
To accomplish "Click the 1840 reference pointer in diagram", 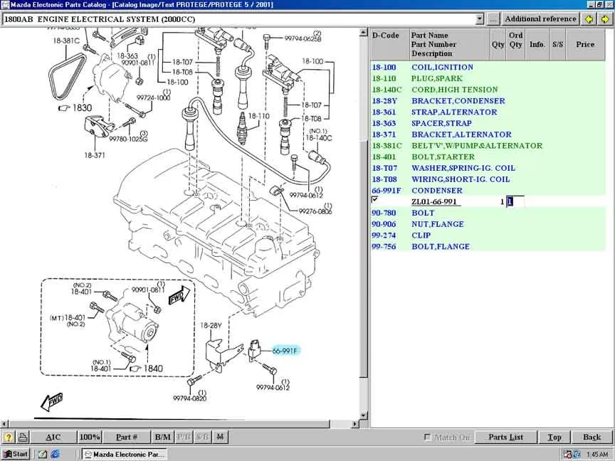I will (x=146, y=369).
